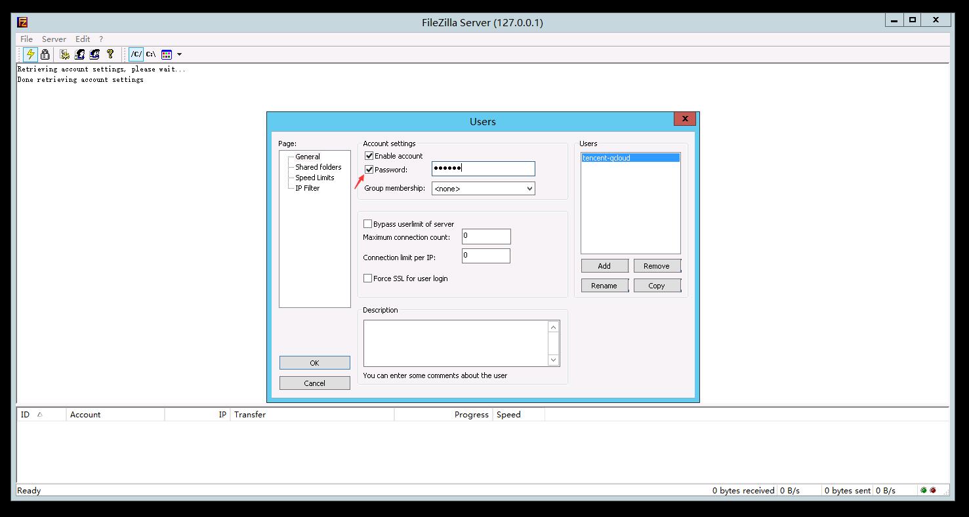Open server settings gear icon

coord(64,54)
